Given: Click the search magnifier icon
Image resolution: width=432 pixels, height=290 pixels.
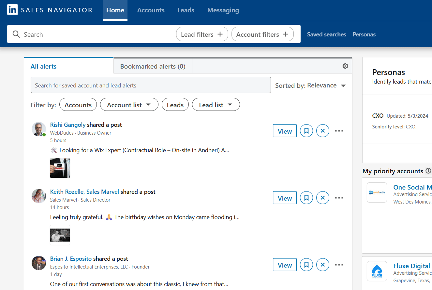Looking at the screenshot, I should pos(16,34).
